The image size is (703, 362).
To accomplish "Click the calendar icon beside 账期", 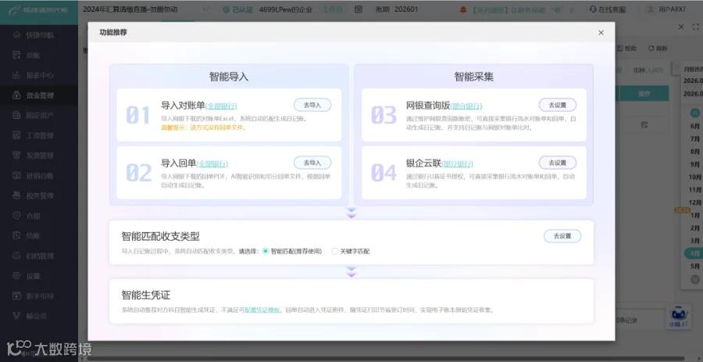I will click(359, 9).
